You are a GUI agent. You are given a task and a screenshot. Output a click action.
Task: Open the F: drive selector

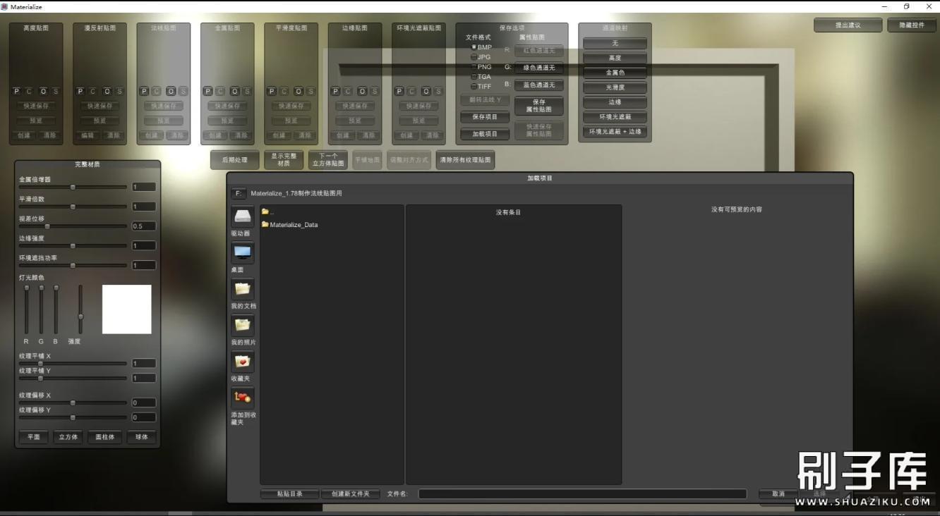(238, 193)
